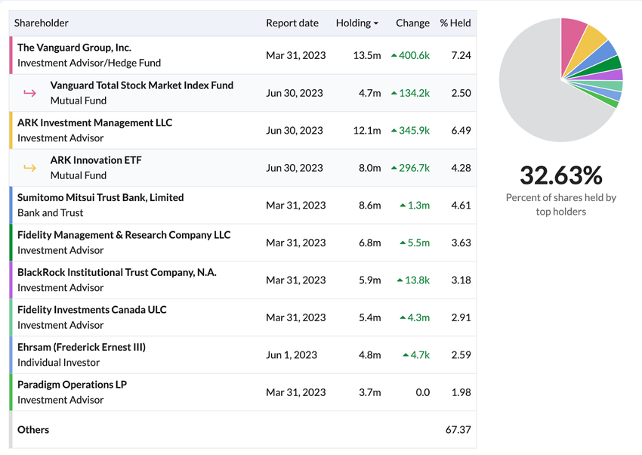Click the green up-arrow next to 400.6k change

coord(394,56)
